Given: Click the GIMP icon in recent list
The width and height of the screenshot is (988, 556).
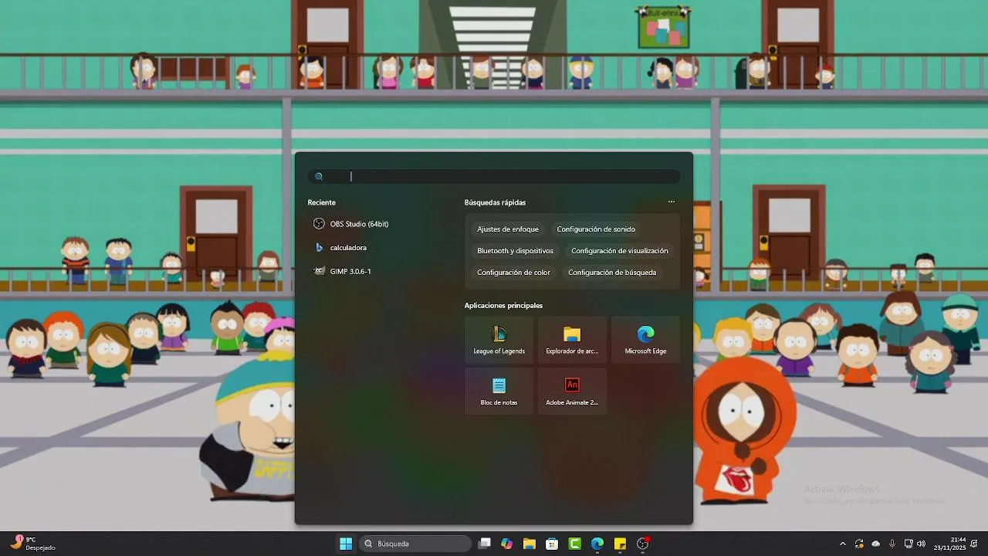Looking at the screenshot, I should 319,271.
